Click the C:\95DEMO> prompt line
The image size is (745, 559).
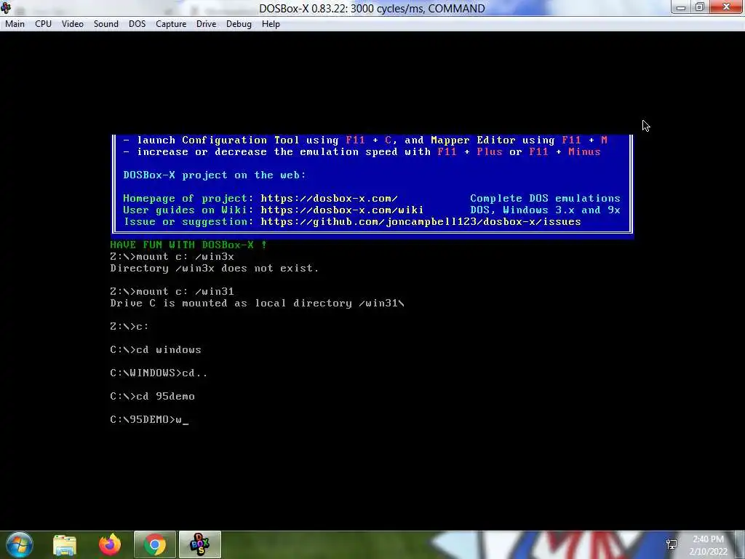149,420
